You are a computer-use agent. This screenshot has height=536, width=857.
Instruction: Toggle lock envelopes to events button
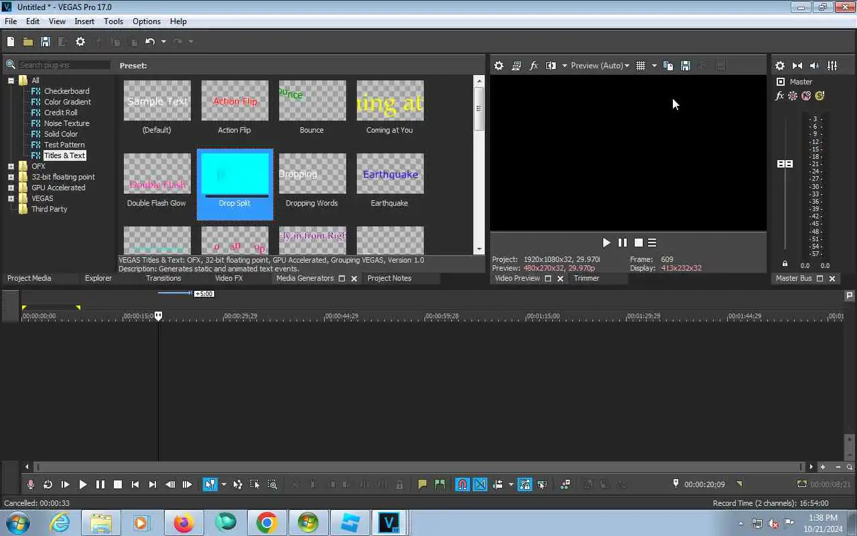pyautogui.click(x=525, y=484)
